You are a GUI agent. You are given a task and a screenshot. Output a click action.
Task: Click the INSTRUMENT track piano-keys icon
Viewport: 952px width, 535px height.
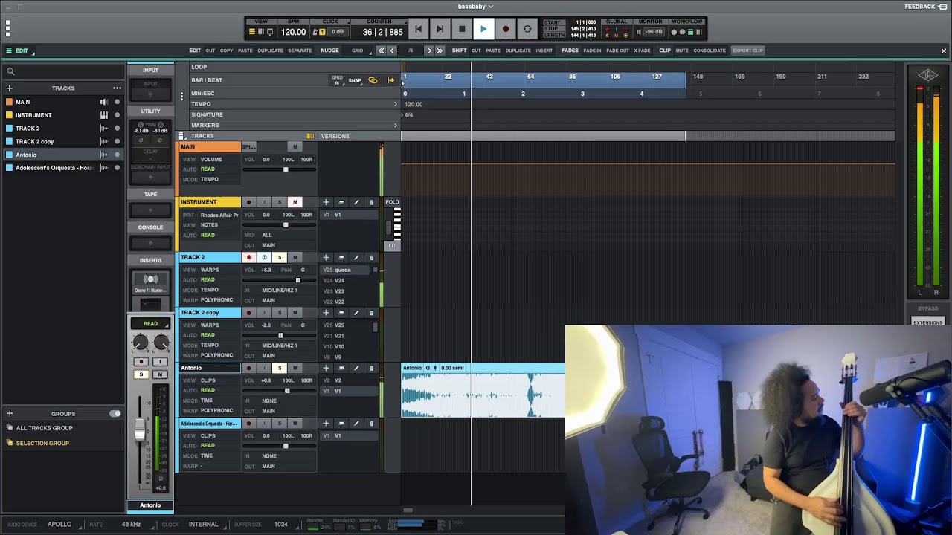pos(104,115)
